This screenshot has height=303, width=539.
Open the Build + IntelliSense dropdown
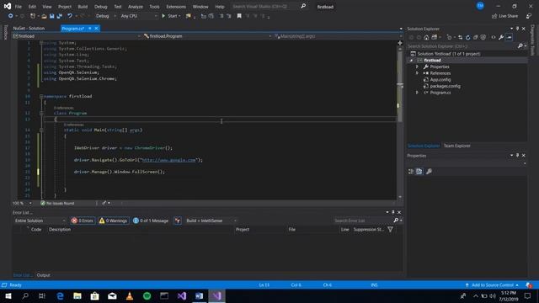(211, 221)
